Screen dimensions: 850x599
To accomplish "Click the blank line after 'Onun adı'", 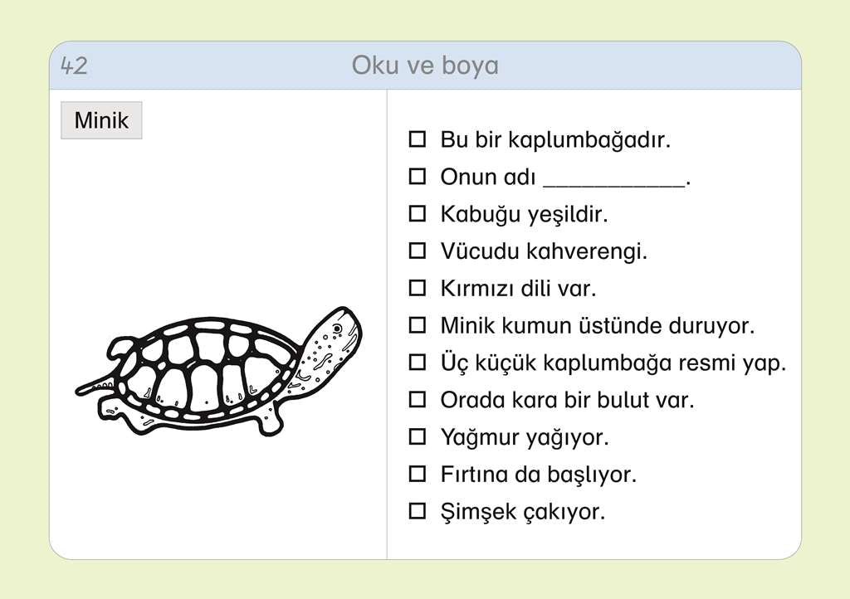I will point(613,181).
